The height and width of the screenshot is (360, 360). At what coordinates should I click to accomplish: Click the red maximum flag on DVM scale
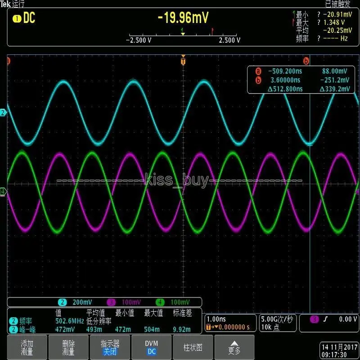click(x=212, y=31)
